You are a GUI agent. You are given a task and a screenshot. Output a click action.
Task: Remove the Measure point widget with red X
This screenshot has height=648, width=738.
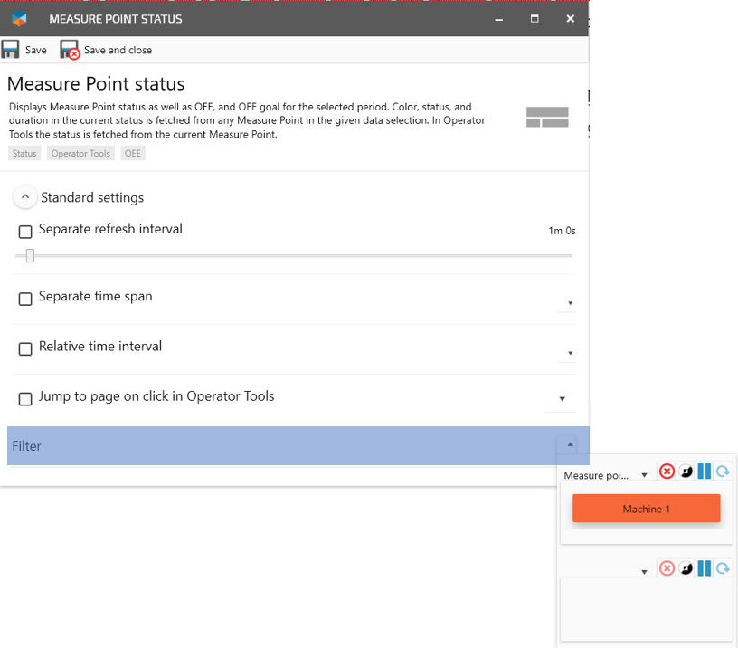pos(667,472)
